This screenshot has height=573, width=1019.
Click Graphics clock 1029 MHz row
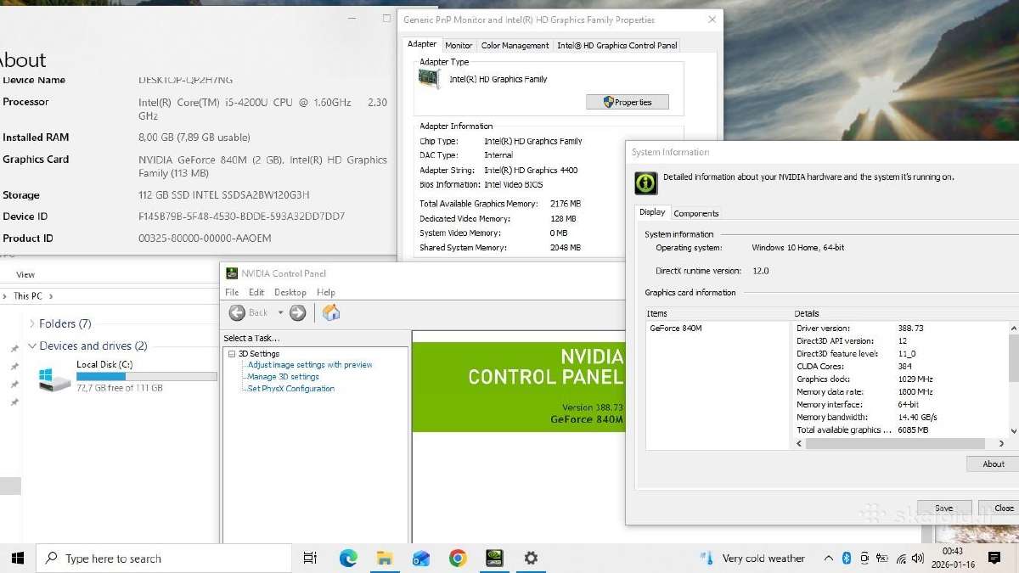coord(900,379)
